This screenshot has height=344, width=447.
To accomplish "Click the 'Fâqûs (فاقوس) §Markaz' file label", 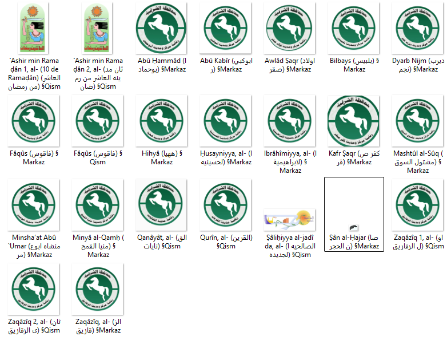I will pos(34,157).
